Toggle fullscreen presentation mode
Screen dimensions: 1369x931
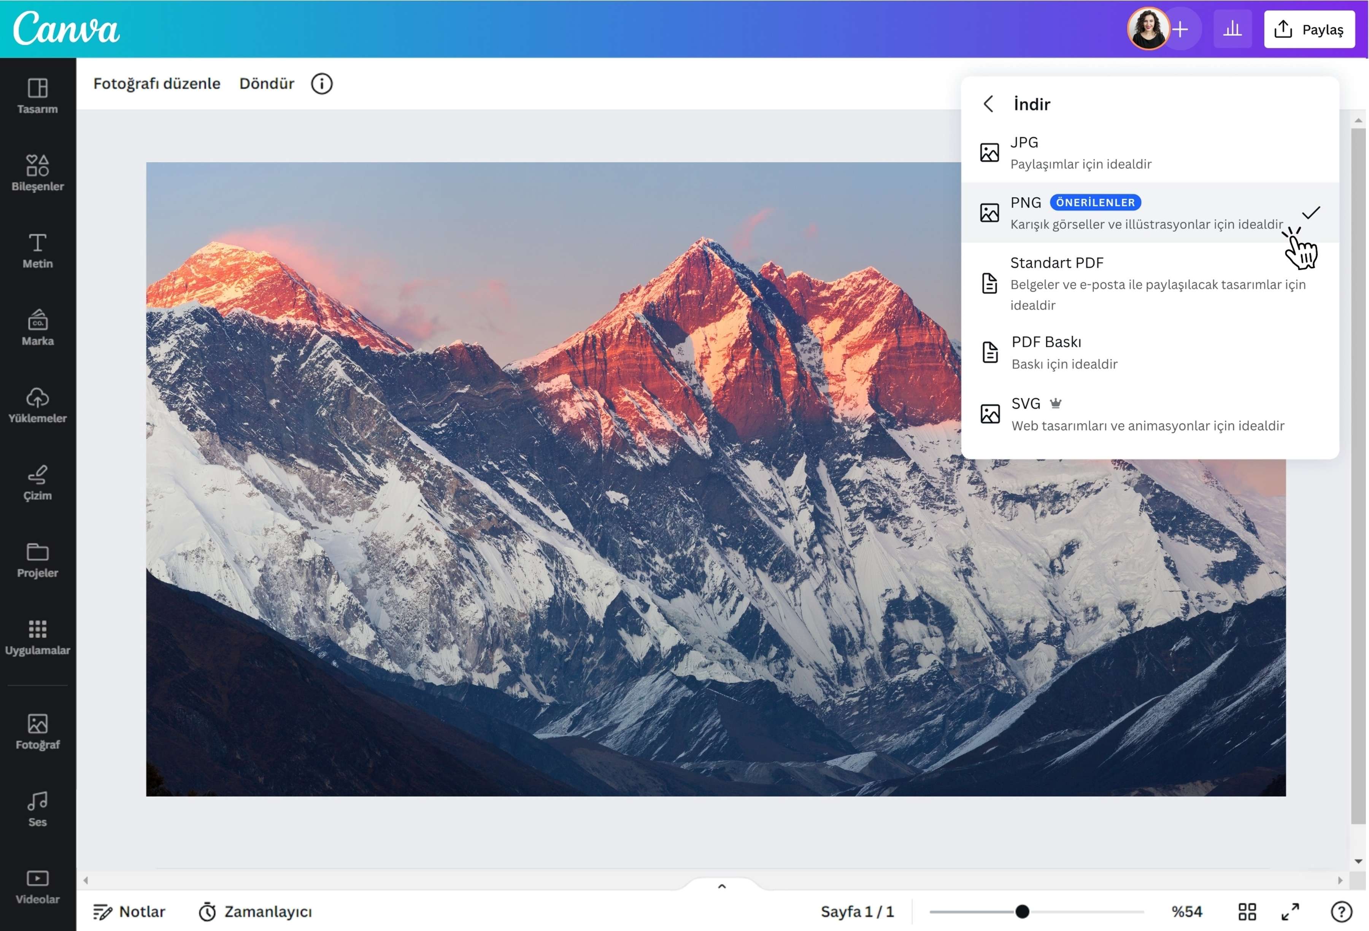[x=1290, y=912]
